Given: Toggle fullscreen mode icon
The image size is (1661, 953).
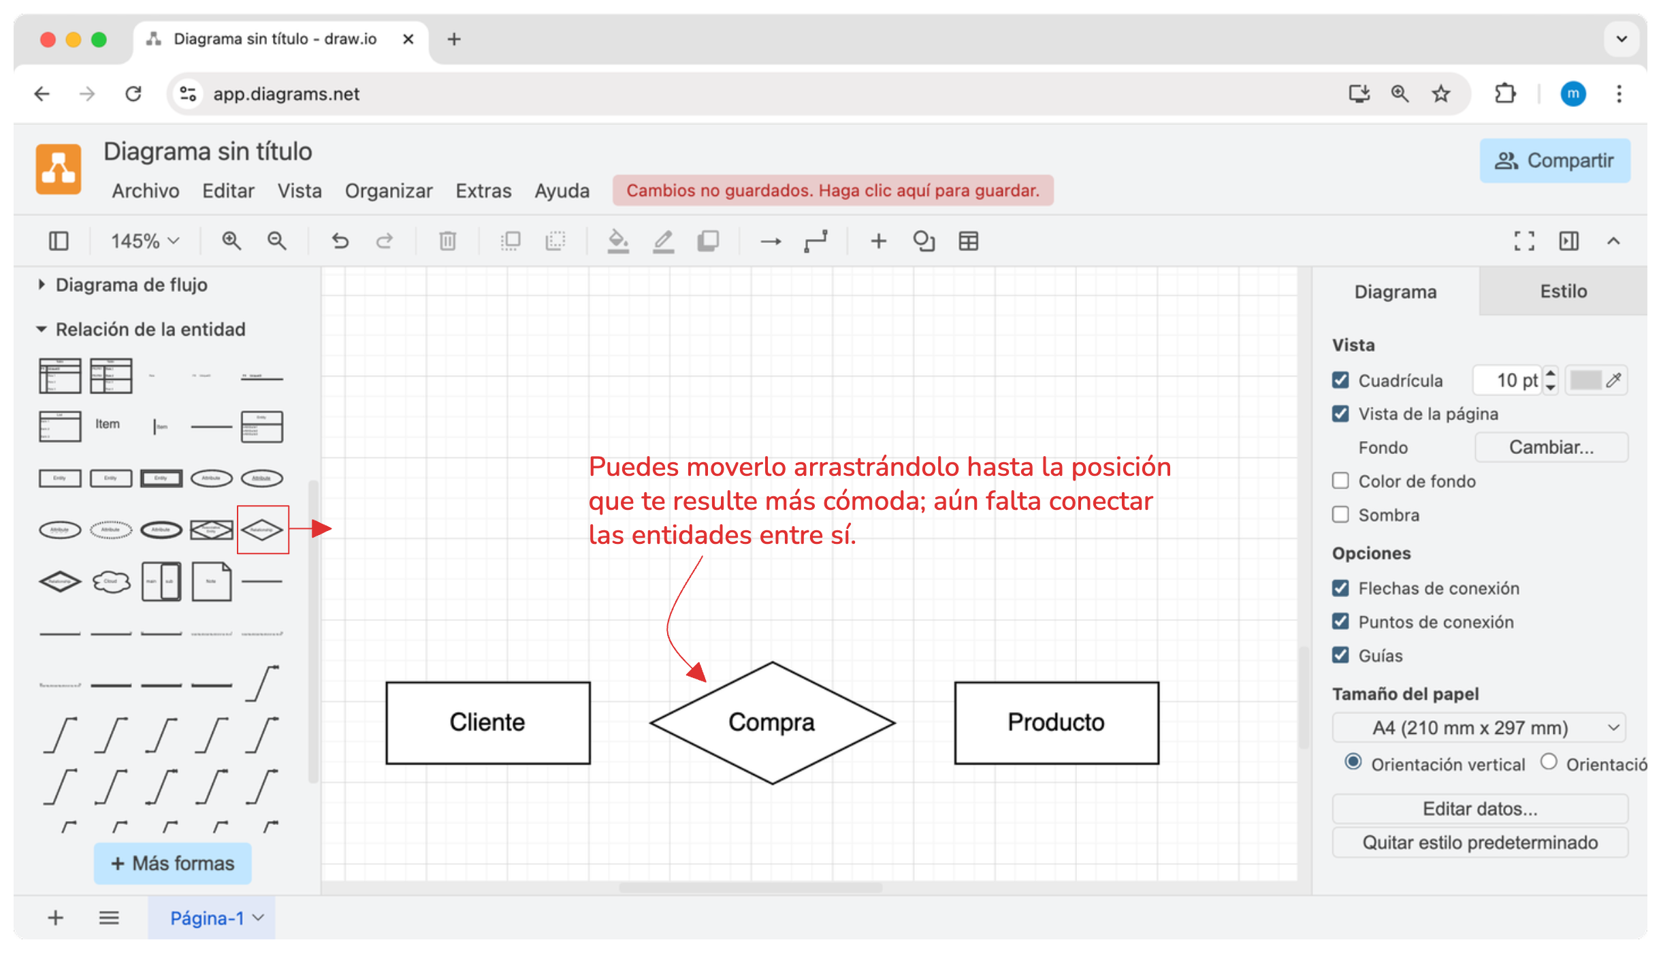Looking at the screenshot, I should tap(1524, 241).
